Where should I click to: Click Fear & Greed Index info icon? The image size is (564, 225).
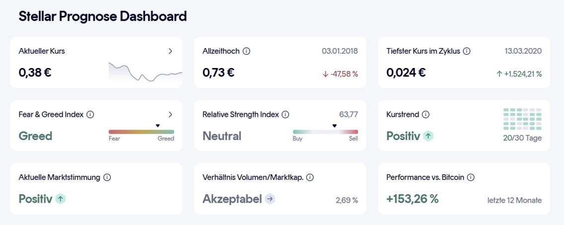tap(90, 115)
